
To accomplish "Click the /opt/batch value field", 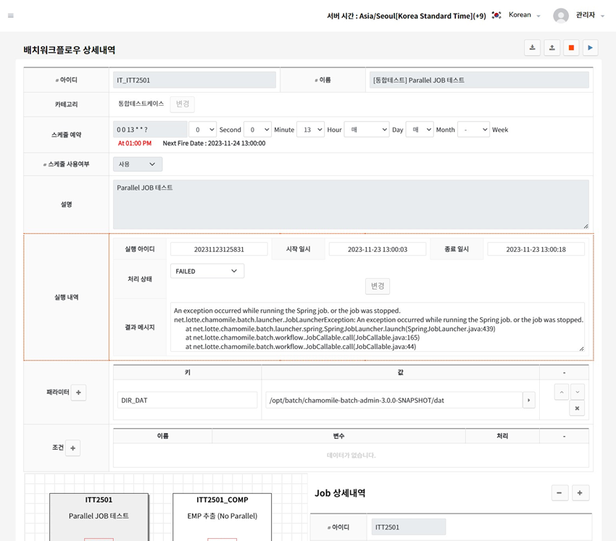I will click(x=394, y=400).
